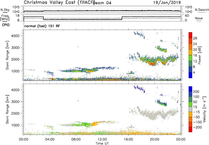Click the '1000' range tick on velocity panel
This screenshot has height=145, width=209.
pos(15,125)
